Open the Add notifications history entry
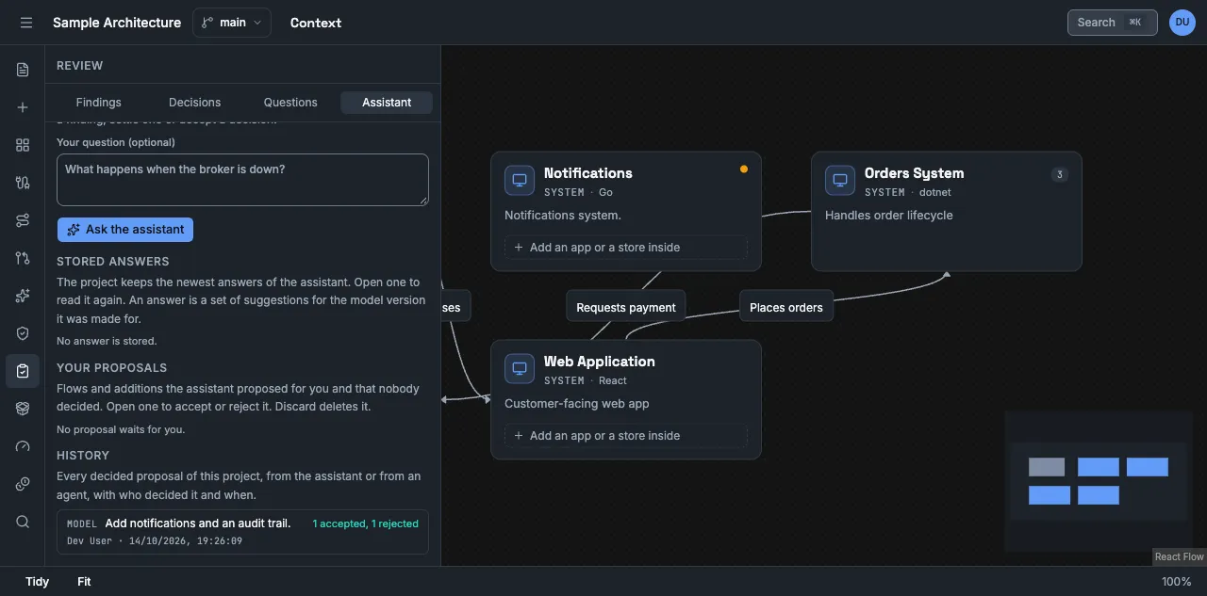 242,532
